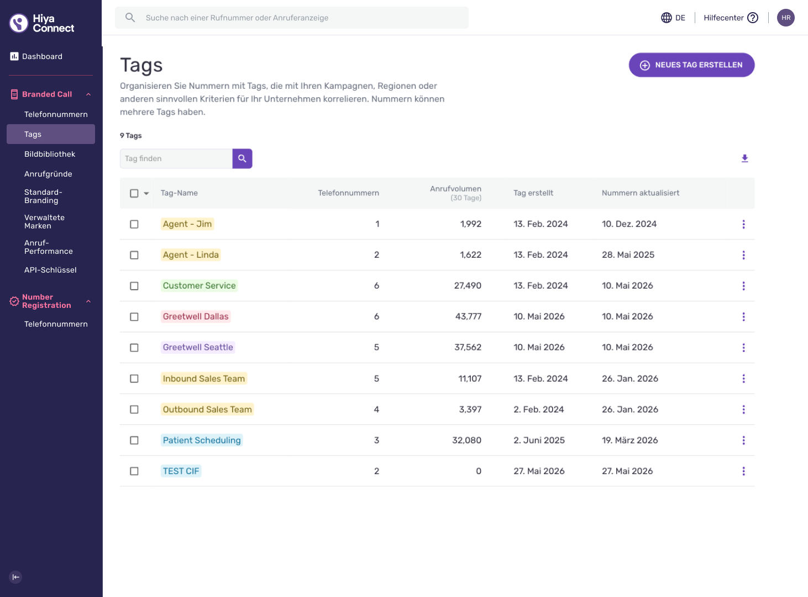Click NEUES TAG ERSTELLEN button
The height and width of the screenshot is (597, 808).
tap(691, 65)
